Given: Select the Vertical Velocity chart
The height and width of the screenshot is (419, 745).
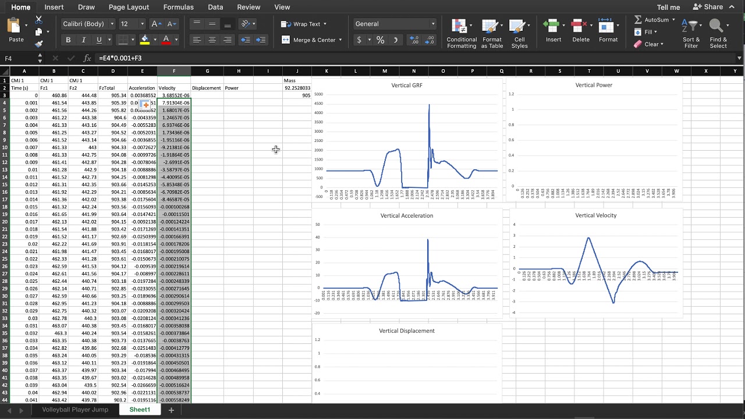Looking at the screenshot, I should (595, 263).
